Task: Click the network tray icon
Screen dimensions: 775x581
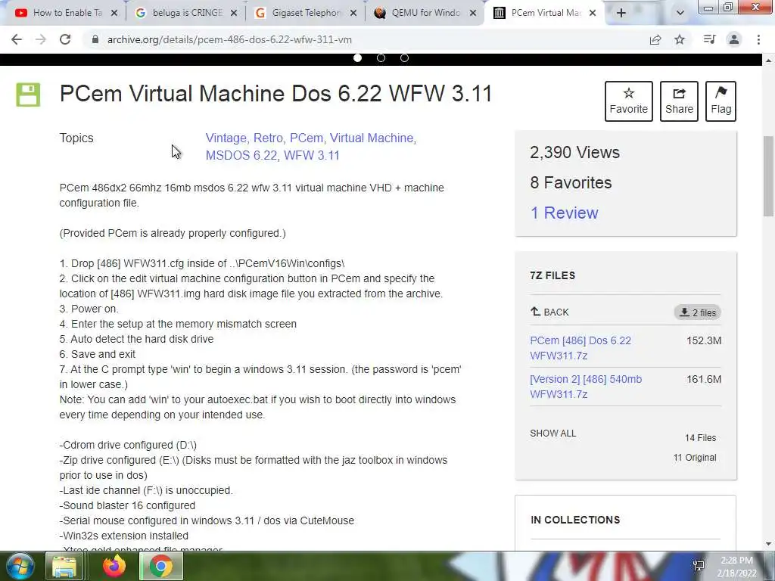Action: (699, 566)
